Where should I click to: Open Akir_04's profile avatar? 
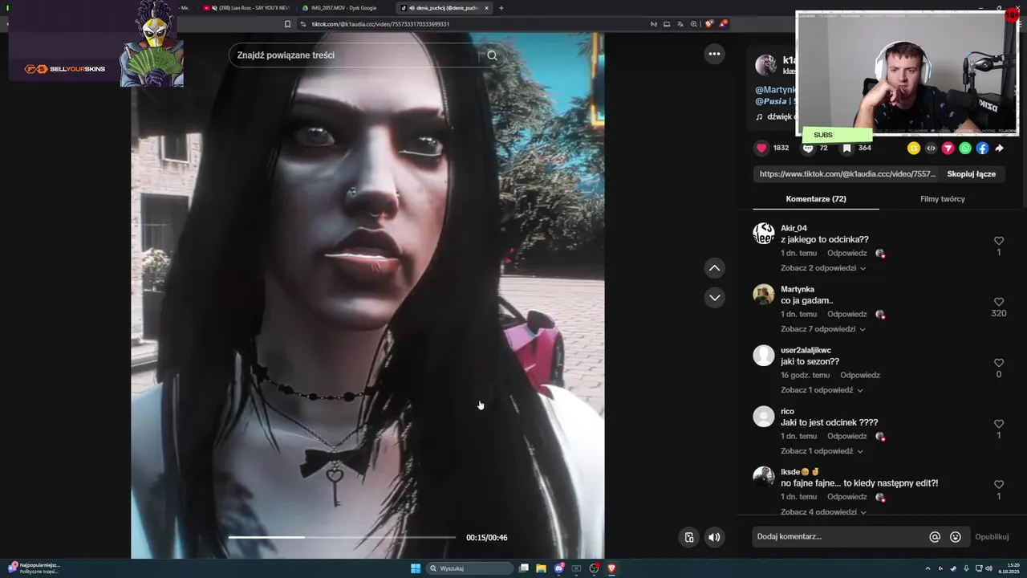pyautogui.click(x=764, y=234)
